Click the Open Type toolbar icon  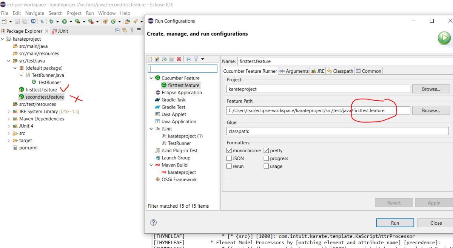[127, 21]
